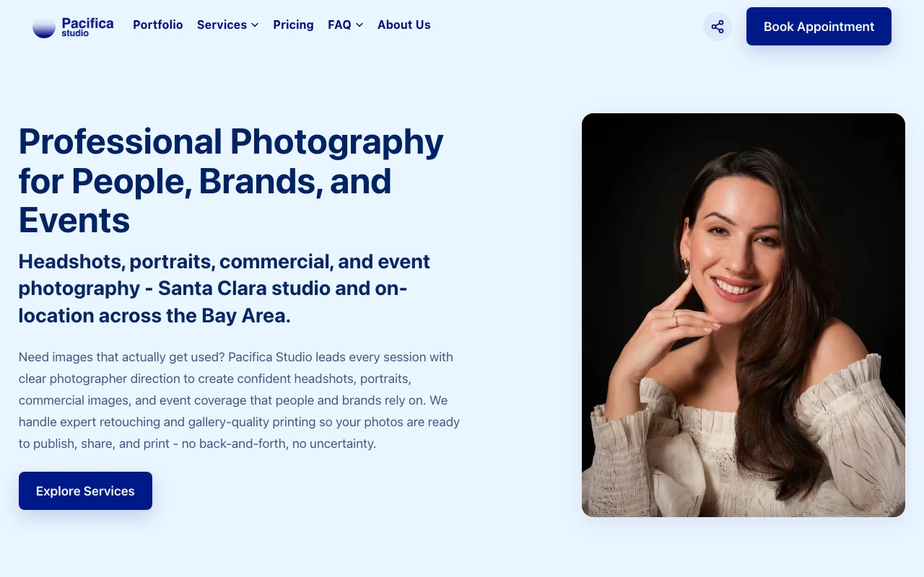Click the share icon in the header
The height and width of the screenshot is (577, 924).
(x=717, y=27)
